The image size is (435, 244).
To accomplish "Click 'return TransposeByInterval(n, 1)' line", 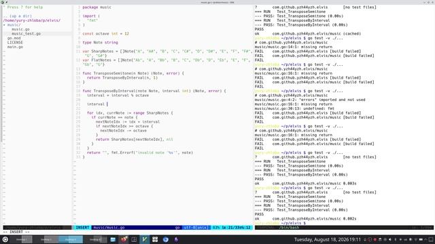I will [122, 78].
